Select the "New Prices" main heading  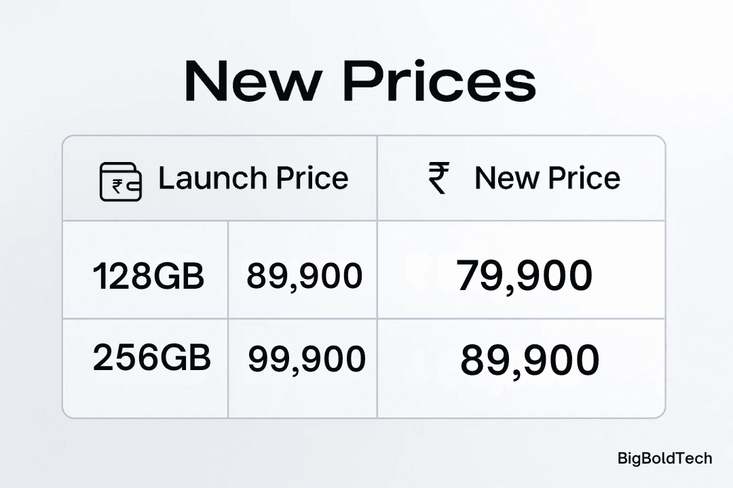pyautogui.click(x=360, y=81)
